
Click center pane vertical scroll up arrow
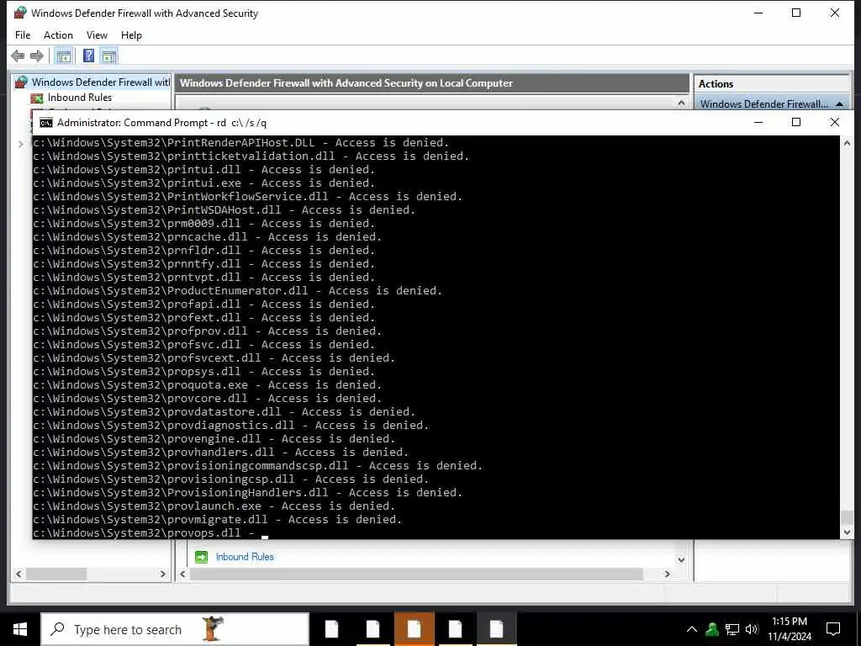pos(681,103)
